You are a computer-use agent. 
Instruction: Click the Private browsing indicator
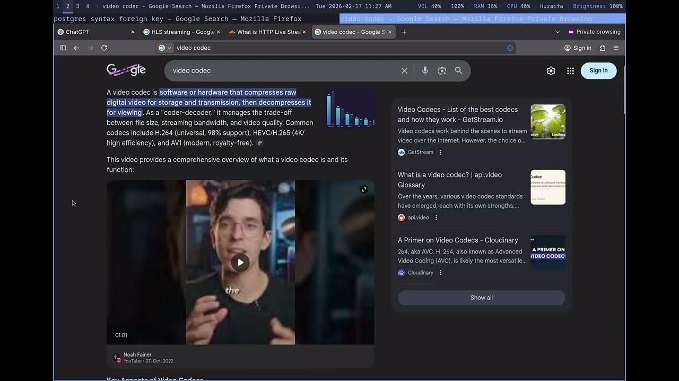[594, 32]
